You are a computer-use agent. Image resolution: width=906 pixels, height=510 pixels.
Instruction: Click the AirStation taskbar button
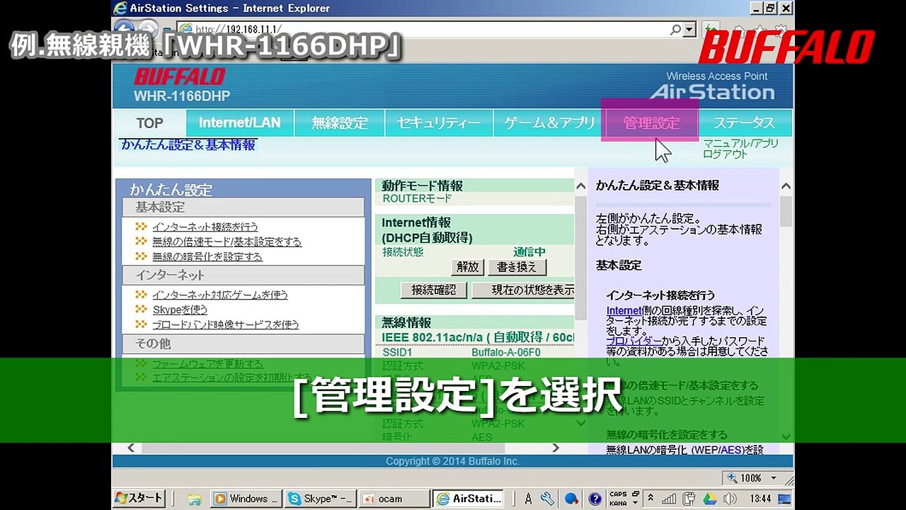pyautogui.click(x=469, y=499)
